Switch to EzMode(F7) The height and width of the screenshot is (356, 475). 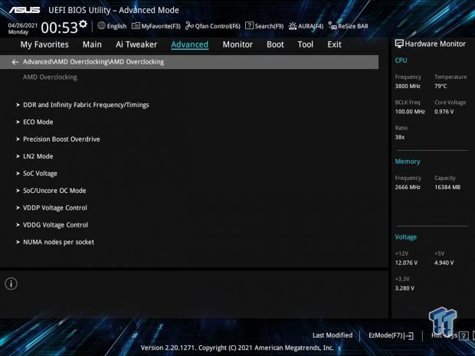click(x=386, y=335)
